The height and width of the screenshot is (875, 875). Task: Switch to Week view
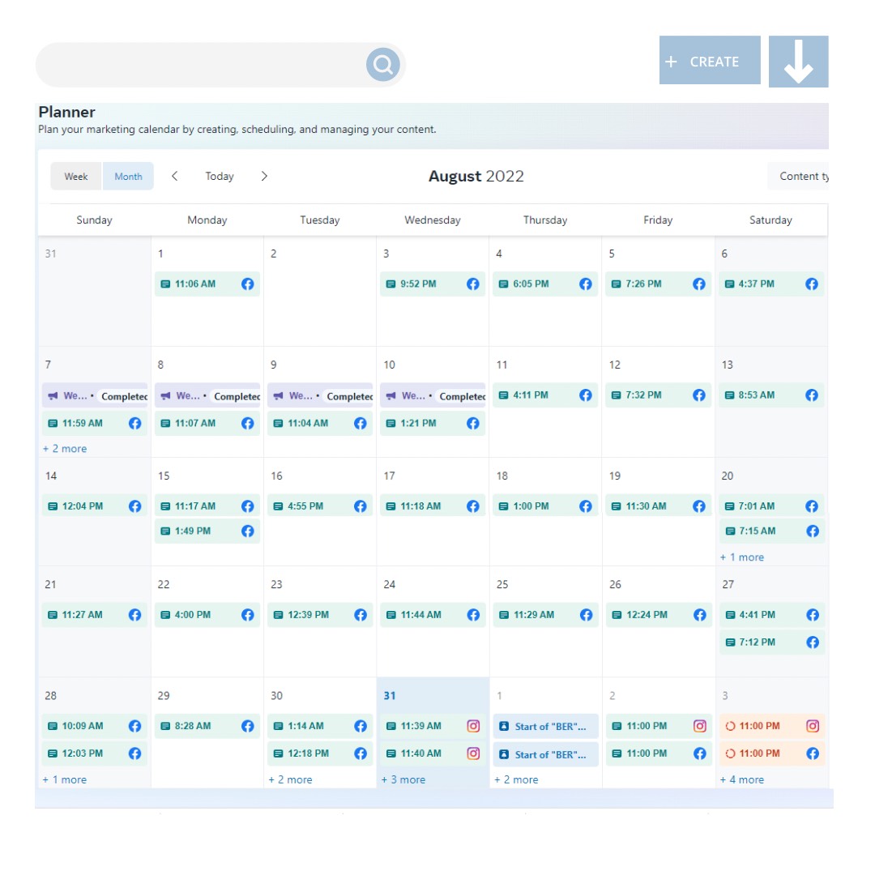76,177
